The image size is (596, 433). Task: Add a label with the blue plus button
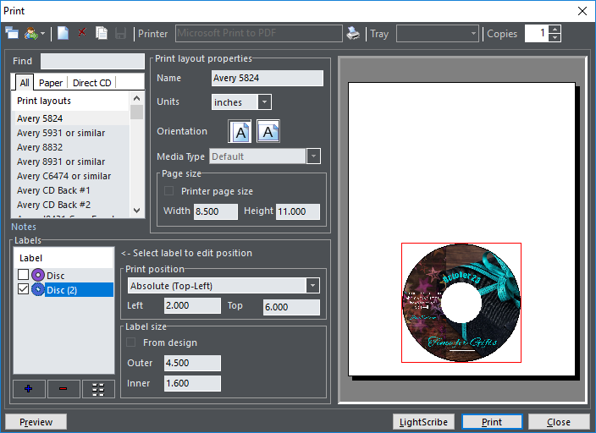29,388
